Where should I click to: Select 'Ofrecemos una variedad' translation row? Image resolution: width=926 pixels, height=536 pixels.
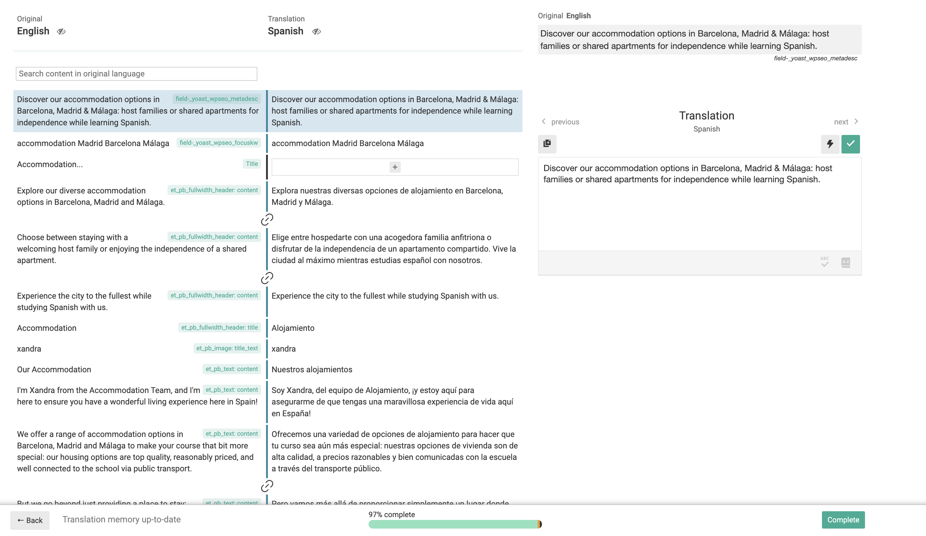(x=394, y=451)
